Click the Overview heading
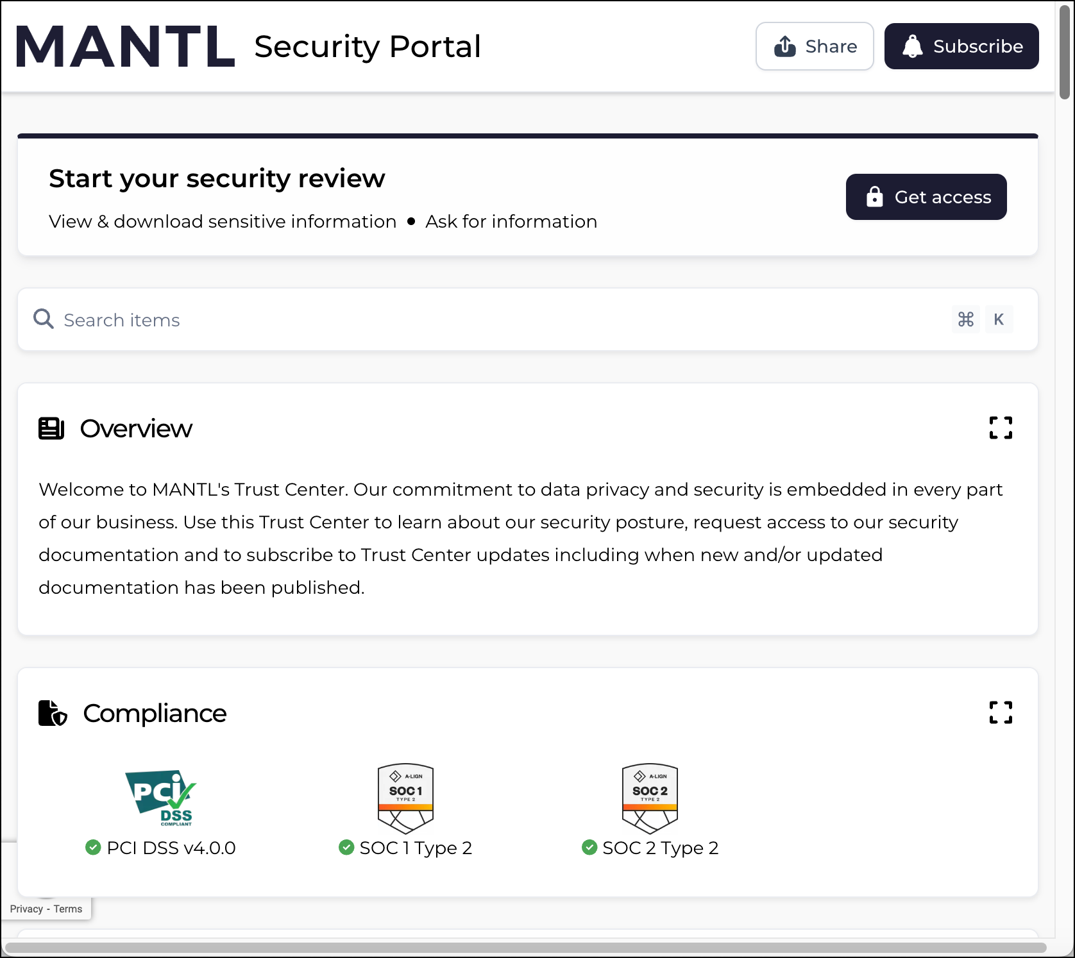This screenshot has height=958, width=1075. click(x=136, y=428)
